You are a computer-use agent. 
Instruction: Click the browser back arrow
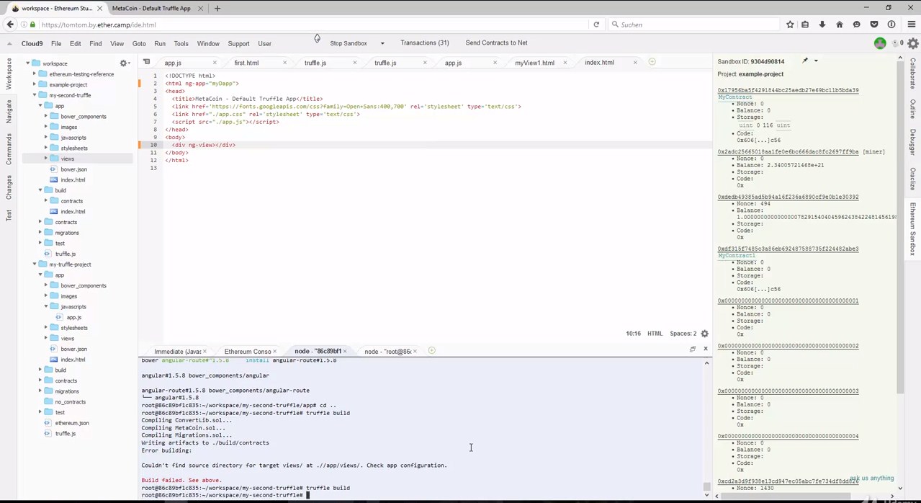pos(10,25)
